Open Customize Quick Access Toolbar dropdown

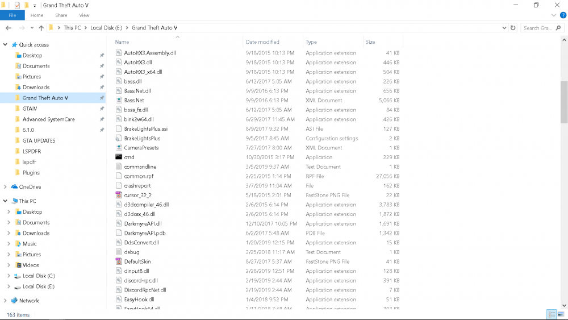(x=35, y=6)
